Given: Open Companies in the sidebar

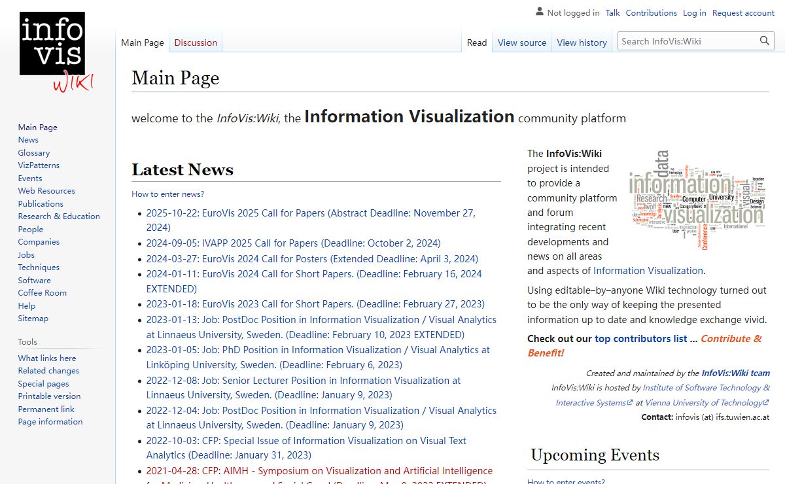Looking at the screenshot, I should tap(39, 242).
